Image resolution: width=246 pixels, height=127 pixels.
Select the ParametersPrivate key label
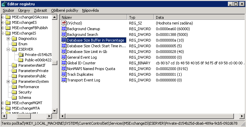pos(34,71)
